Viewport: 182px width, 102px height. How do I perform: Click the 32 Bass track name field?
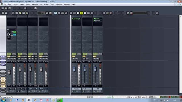point(22,89)
